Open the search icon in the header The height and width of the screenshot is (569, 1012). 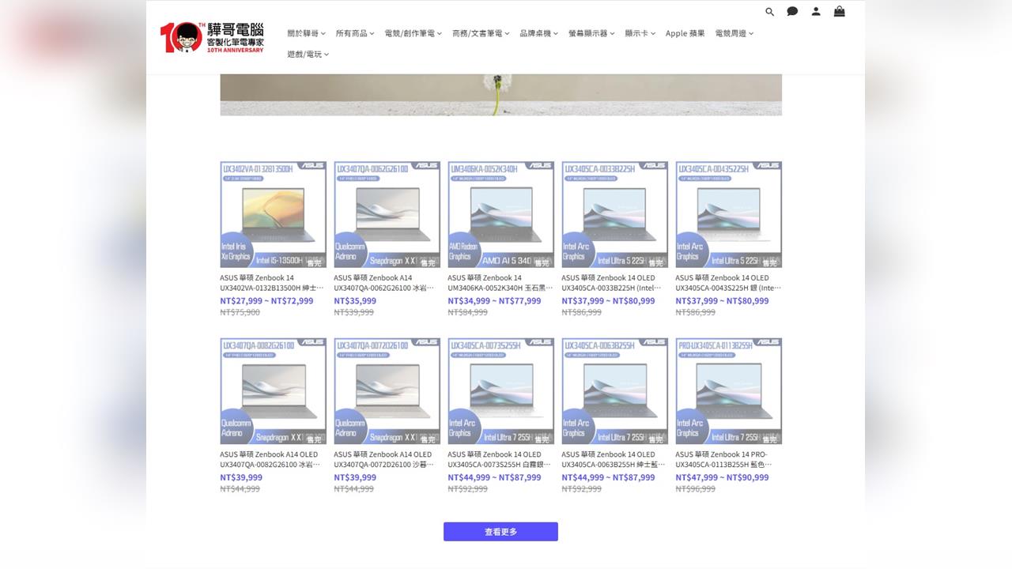769,12
